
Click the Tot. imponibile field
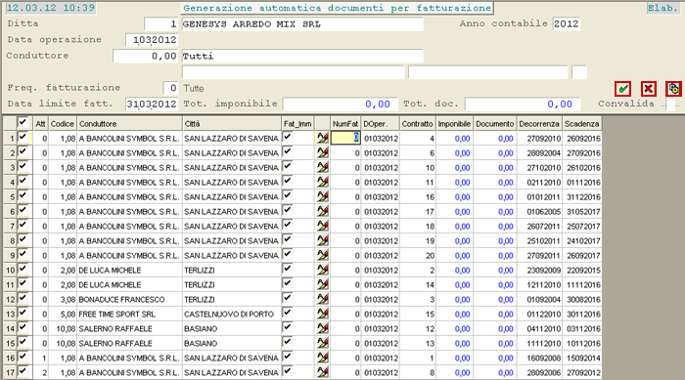point(340,105)
